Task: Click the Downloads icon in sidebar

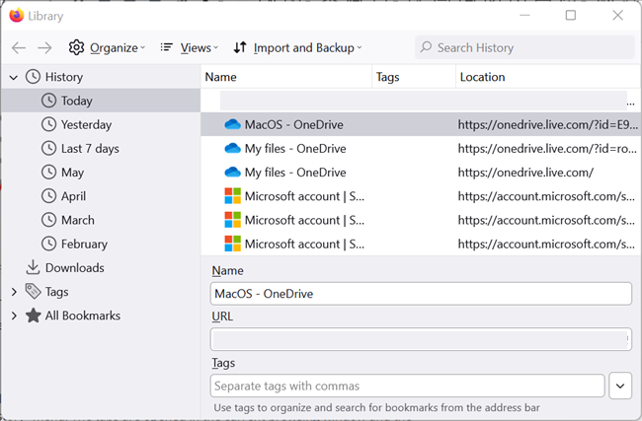Action: point(33,268)
